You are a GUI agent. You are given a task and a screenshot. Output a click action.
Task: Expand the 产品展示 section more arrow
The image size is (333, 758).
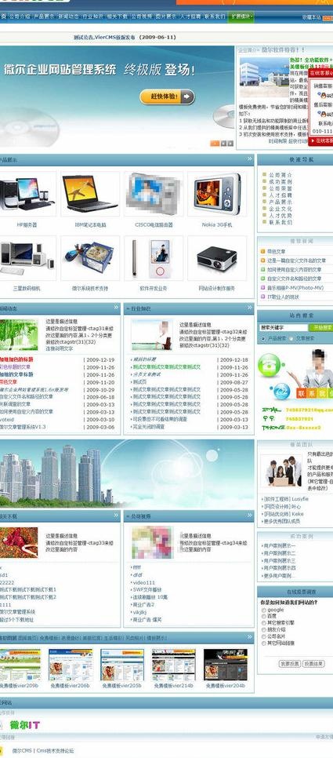point(249,159)
